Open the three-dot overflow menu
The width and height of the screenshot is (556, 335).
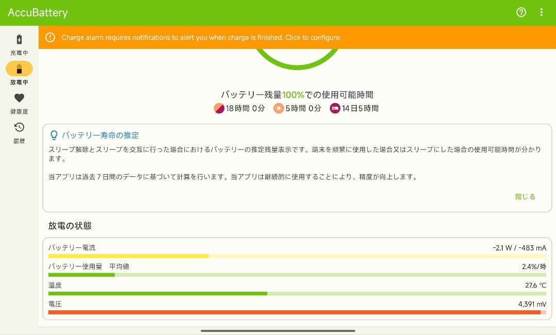(x=541, y=12)
